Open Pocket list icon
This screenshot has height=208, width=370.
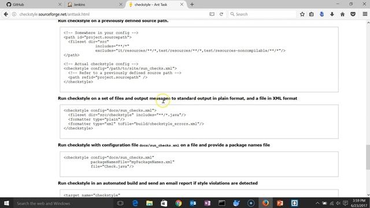click(353, 14)
